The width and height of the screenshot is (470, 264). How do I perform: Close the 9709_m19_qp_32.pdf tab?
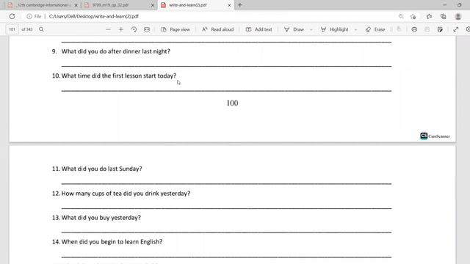point(153,5)
